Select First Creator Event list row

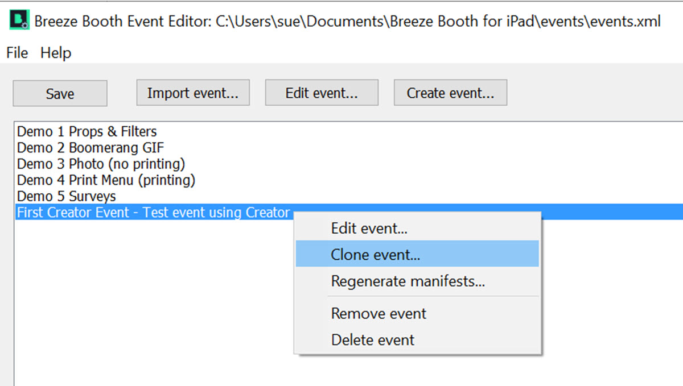348,212
